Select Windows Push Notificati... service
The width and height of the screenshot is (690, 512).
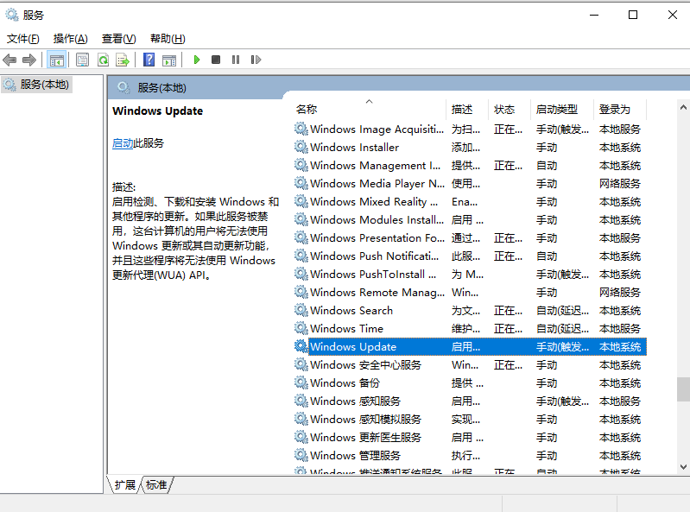pyautogui.click(x=375, y=256)
